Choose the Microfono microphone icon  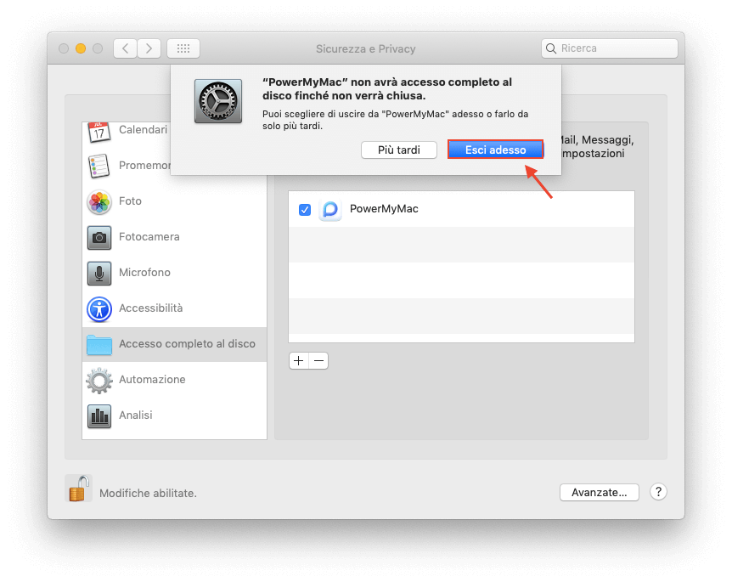(x=99, y=273)
